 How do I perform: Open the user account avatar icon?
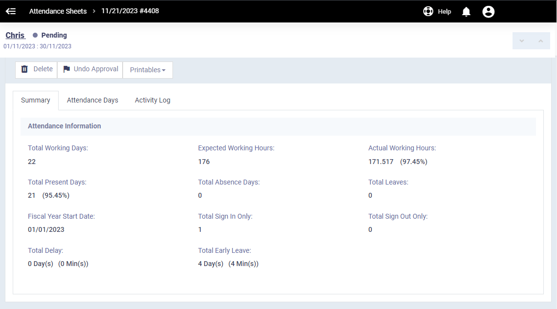tap(489, 12)
